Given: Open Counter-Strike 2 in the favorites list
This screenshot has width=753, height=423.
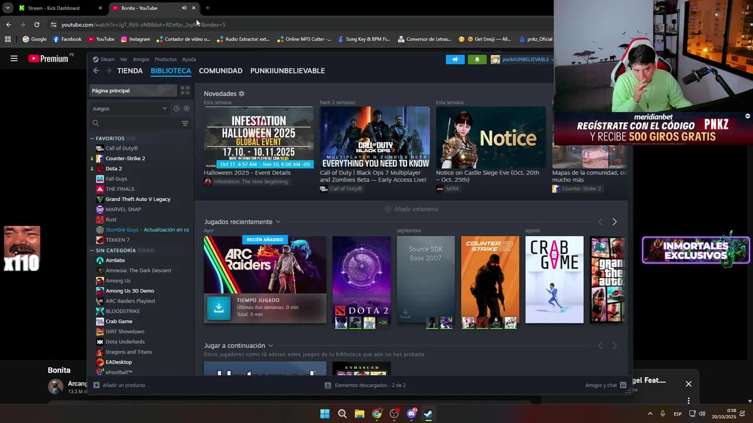Looking at the screenshot, I should click(125, 159).
